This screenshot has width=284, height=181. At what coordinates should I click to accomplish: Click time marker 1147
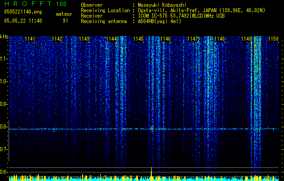(192, 39)
